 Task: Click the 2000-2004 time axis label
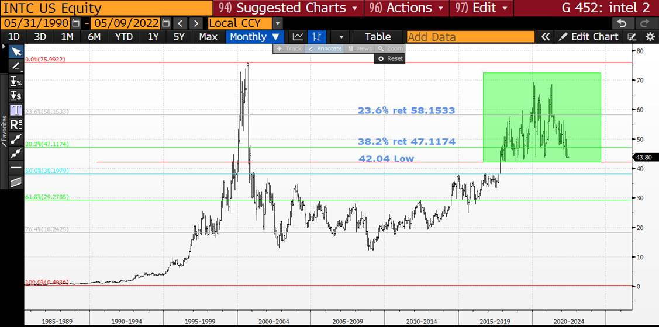[274, 322]
